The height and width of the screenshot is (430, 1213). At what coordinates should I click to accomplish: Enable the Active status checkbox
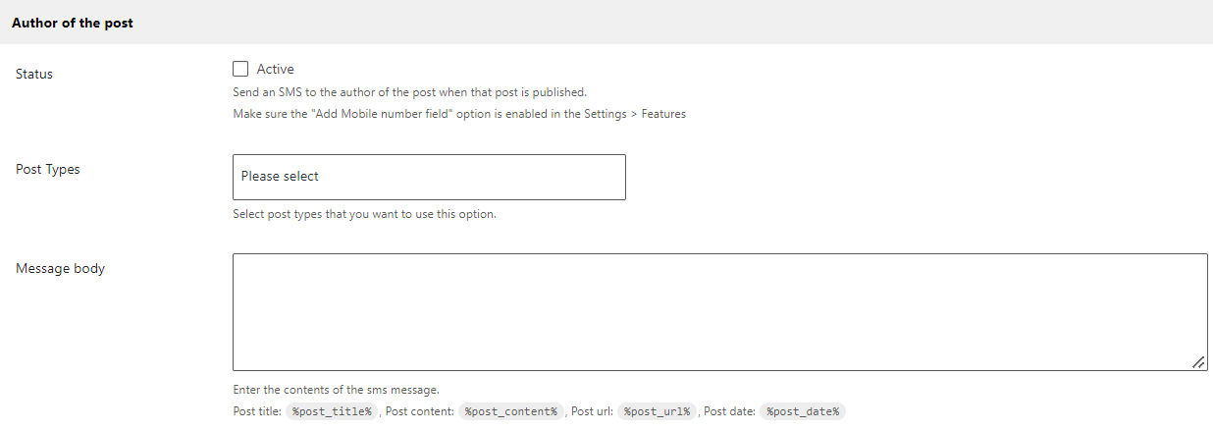[240, 69]
